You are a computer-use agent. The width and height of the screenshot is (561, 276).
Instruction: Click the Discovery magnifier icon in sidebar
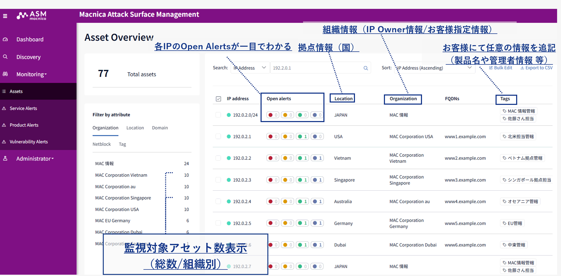pos(5,57)
